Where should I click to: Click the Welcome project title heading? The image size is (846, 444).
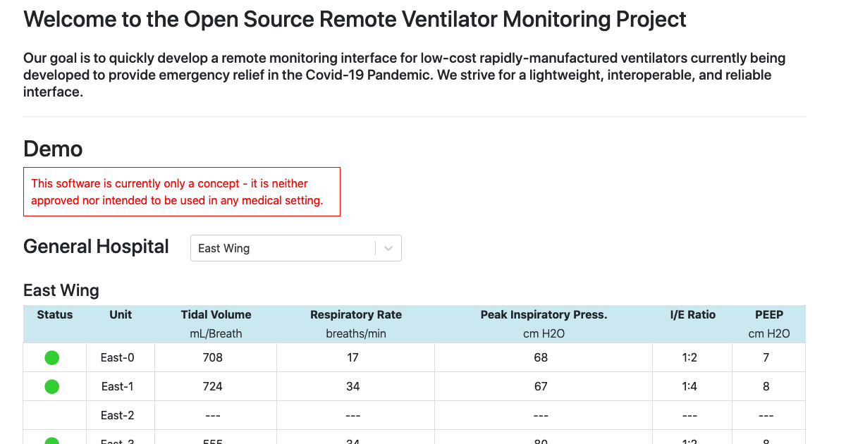[355, 19]
